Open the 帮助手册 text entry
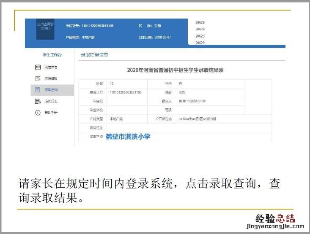 pos(51,113)
